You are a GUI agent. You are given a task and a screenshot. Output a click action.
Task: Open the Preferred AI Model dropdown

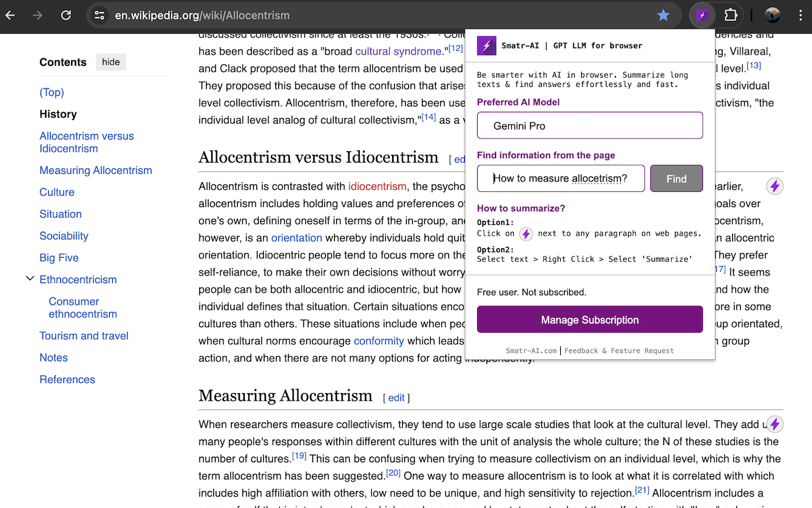click(589, 126)
